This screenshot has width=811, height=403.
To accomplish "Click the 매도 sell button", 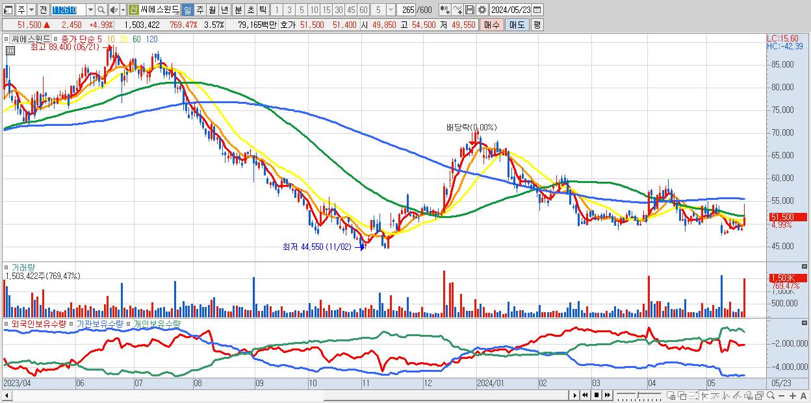I will pyautogui.click(x=516, y=25).
